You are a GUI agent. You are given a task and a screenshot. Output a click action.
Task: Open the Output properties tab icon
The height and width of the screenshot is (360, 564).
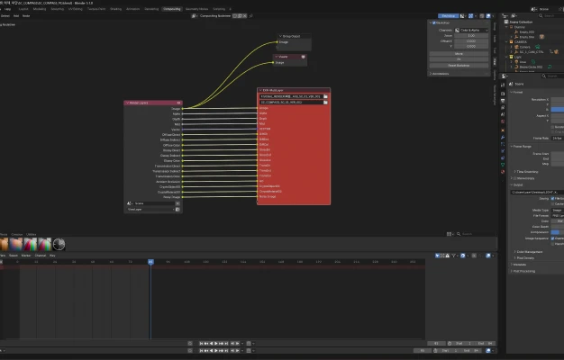pyautogui.click(x=503, y=101)
